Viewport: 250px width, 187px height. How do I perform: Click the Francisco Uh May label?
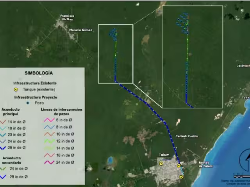click(x=67, y=18)
